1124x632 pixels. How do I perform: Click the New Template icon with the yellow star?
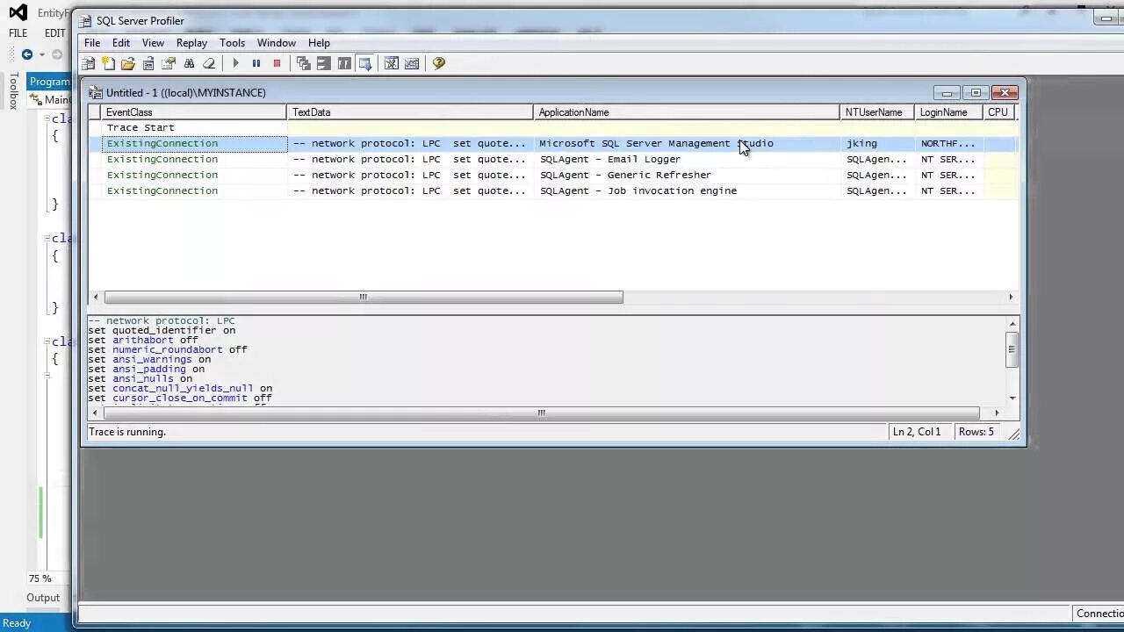coord(108,63)
